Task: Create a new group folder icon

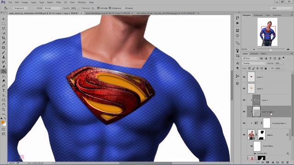Action: pyautogui.click(x=277, y=162)
